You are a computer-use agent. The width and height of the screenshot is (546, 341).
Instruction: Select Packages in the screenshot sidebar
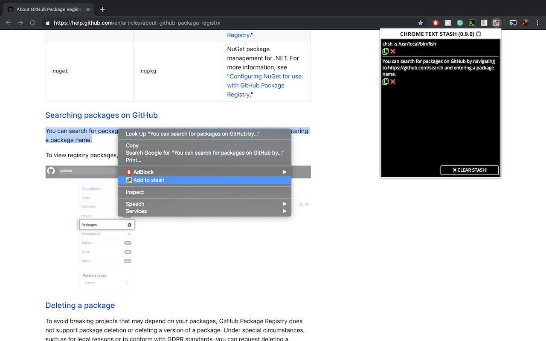click(x=107, y=225)
